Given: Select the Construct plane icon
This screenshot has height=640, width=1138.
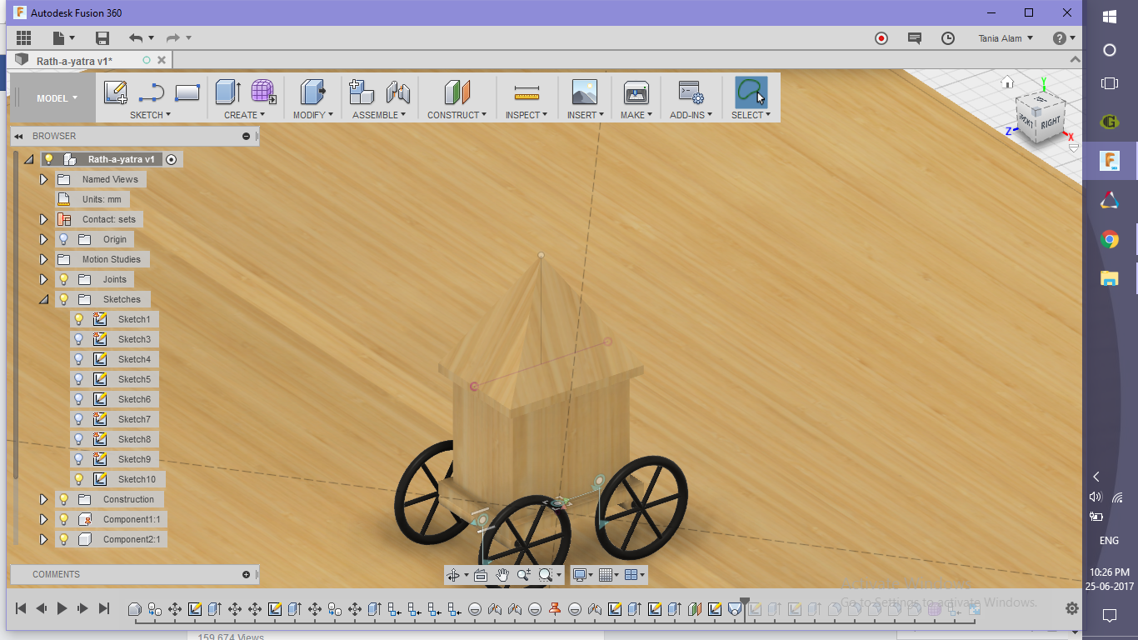Looking at the screenshot, I should point(457,92).
